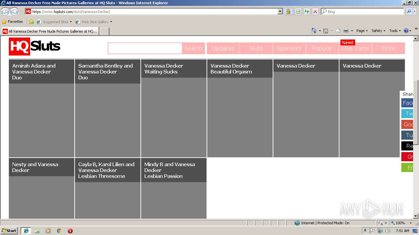Open Windows Explorer folder icon on taskbar
This screenshot has width=419, height=235.
coord(37,231)
